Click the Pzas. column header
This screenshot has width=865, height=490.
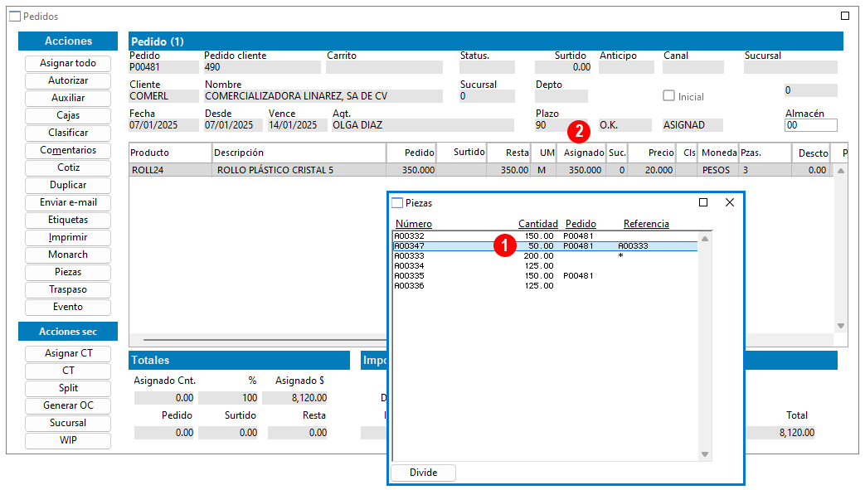coord(765,153)
